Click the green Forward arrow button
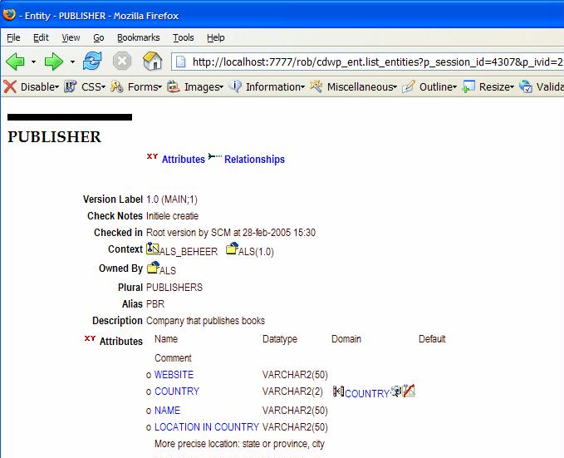 click(54, 62)
